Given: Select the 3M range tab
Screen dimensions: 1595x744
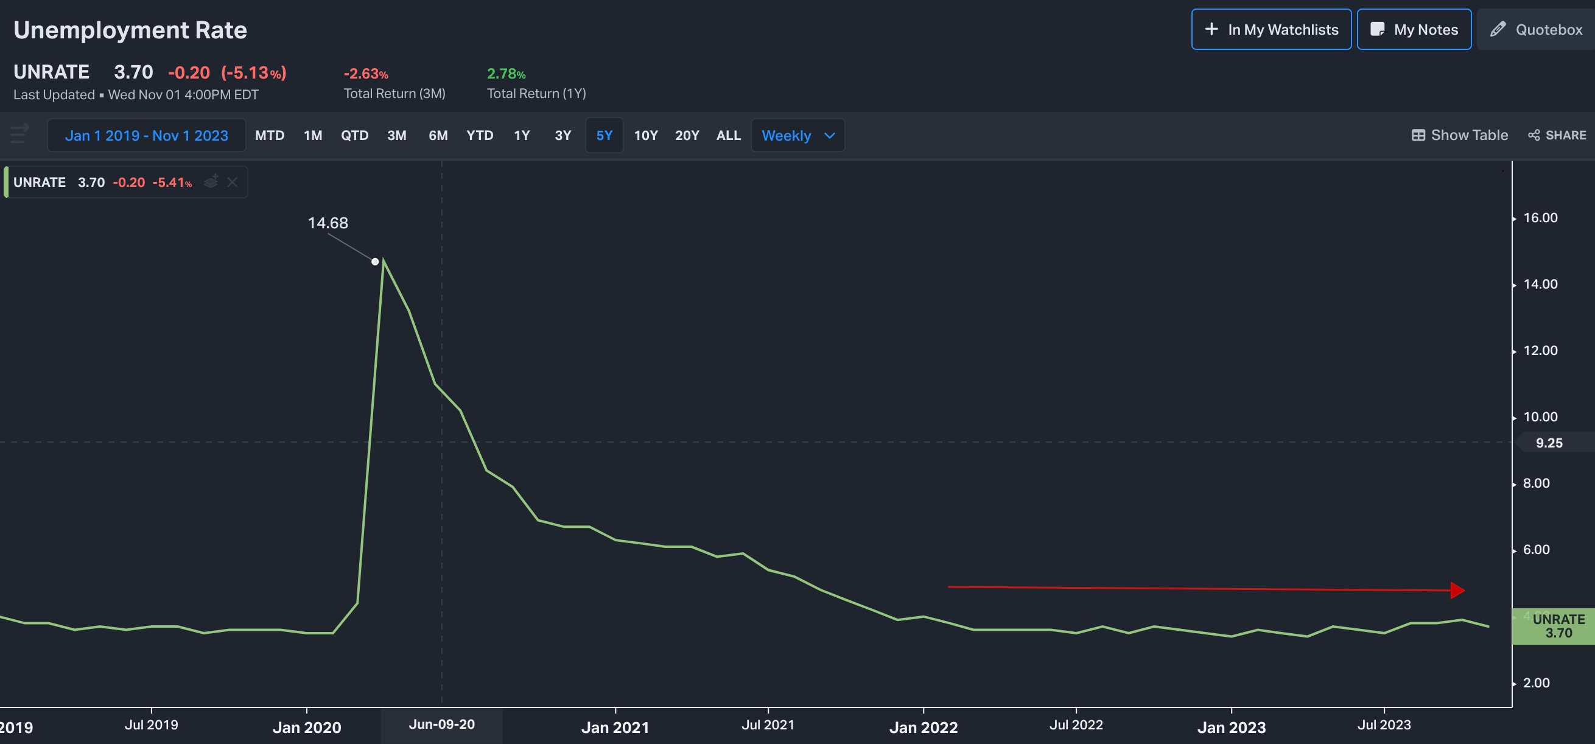Looking at the screenshot, I should (396, 135).
